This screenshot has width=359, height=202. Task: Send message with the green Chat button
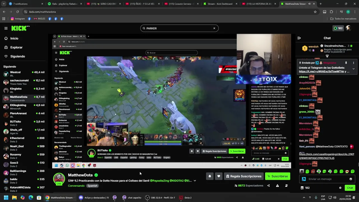(350, 188)
